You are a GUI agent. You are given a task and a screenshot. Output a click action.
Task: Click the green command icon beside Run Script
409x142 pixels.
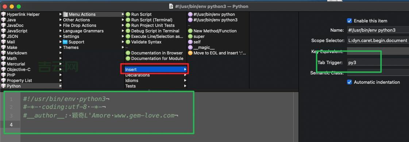point(128,14)
